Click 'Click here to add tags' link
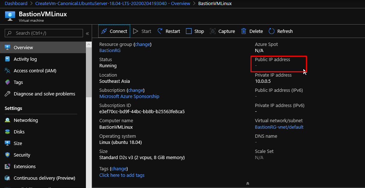Image resolution: width=365 pixels, height=188 pixels. click(x=122, y=175)
